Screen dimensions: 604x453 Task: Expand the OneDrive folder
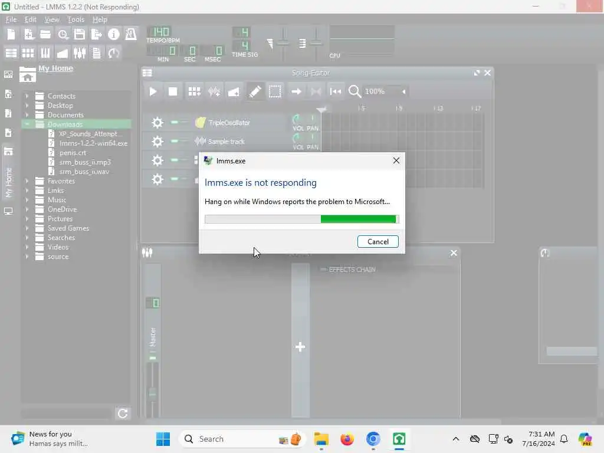pyautogui.click(x=27, y=209)
